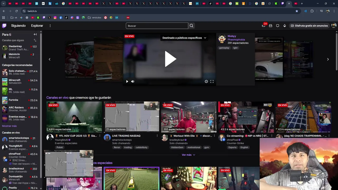This screenshot has height=190, width=338.
Task: Open the Twitch user avatar menu
Action: point(334,26)
